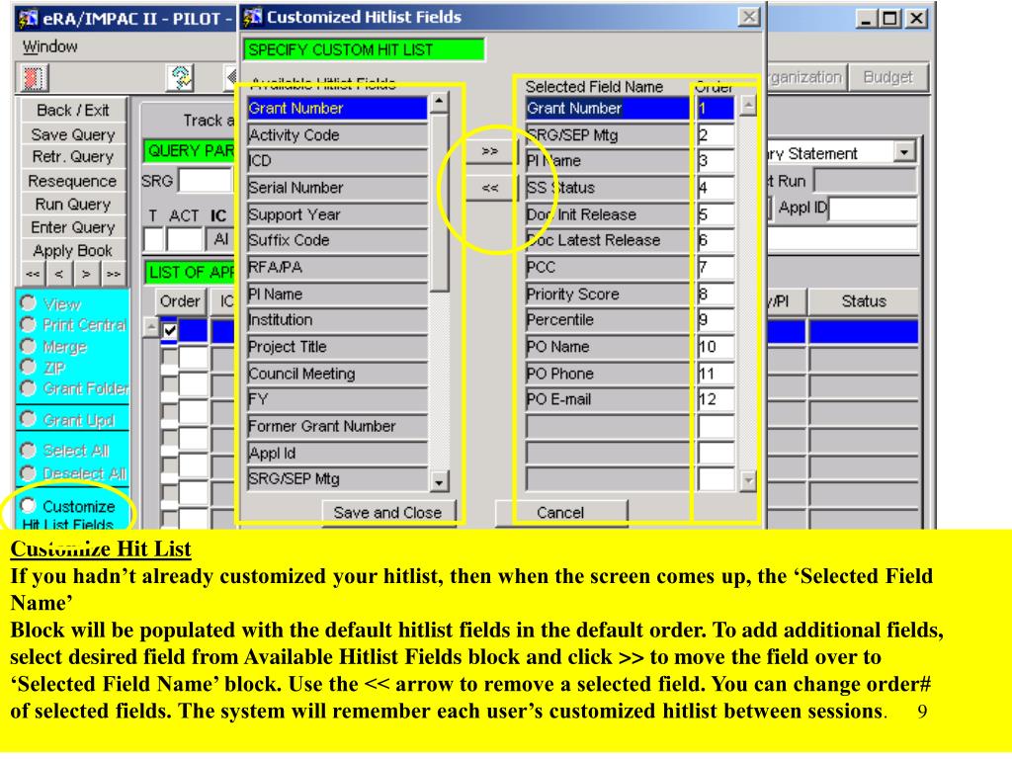This screenshot has height=759, width=1012.
Task: Toggle the checked checkbox in first list row
Action: [169, 330]
